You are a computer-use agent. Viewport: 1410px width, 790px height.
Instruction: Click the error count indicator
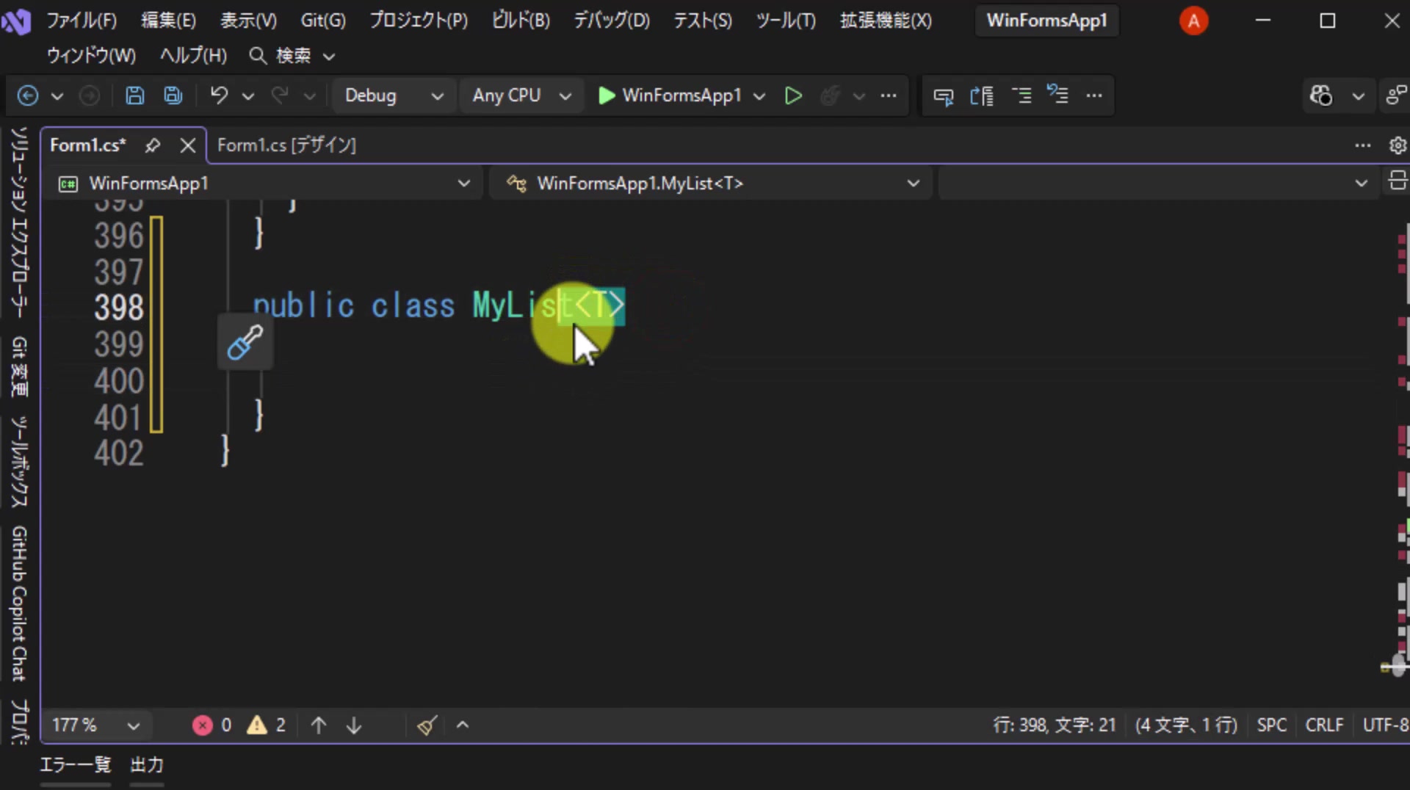tap(212, 725)
